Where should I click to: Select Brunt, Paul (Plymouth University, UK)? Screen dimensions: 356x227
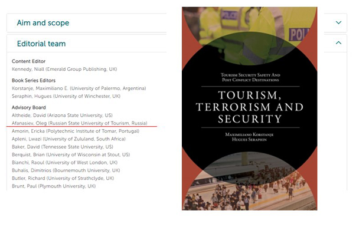54,186
